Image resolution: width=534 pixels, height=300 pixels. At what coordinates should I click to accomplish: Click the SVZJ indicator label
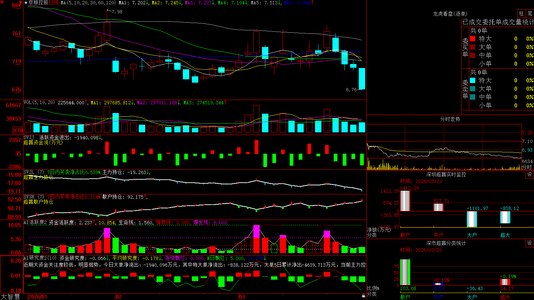tap(29, 137)
